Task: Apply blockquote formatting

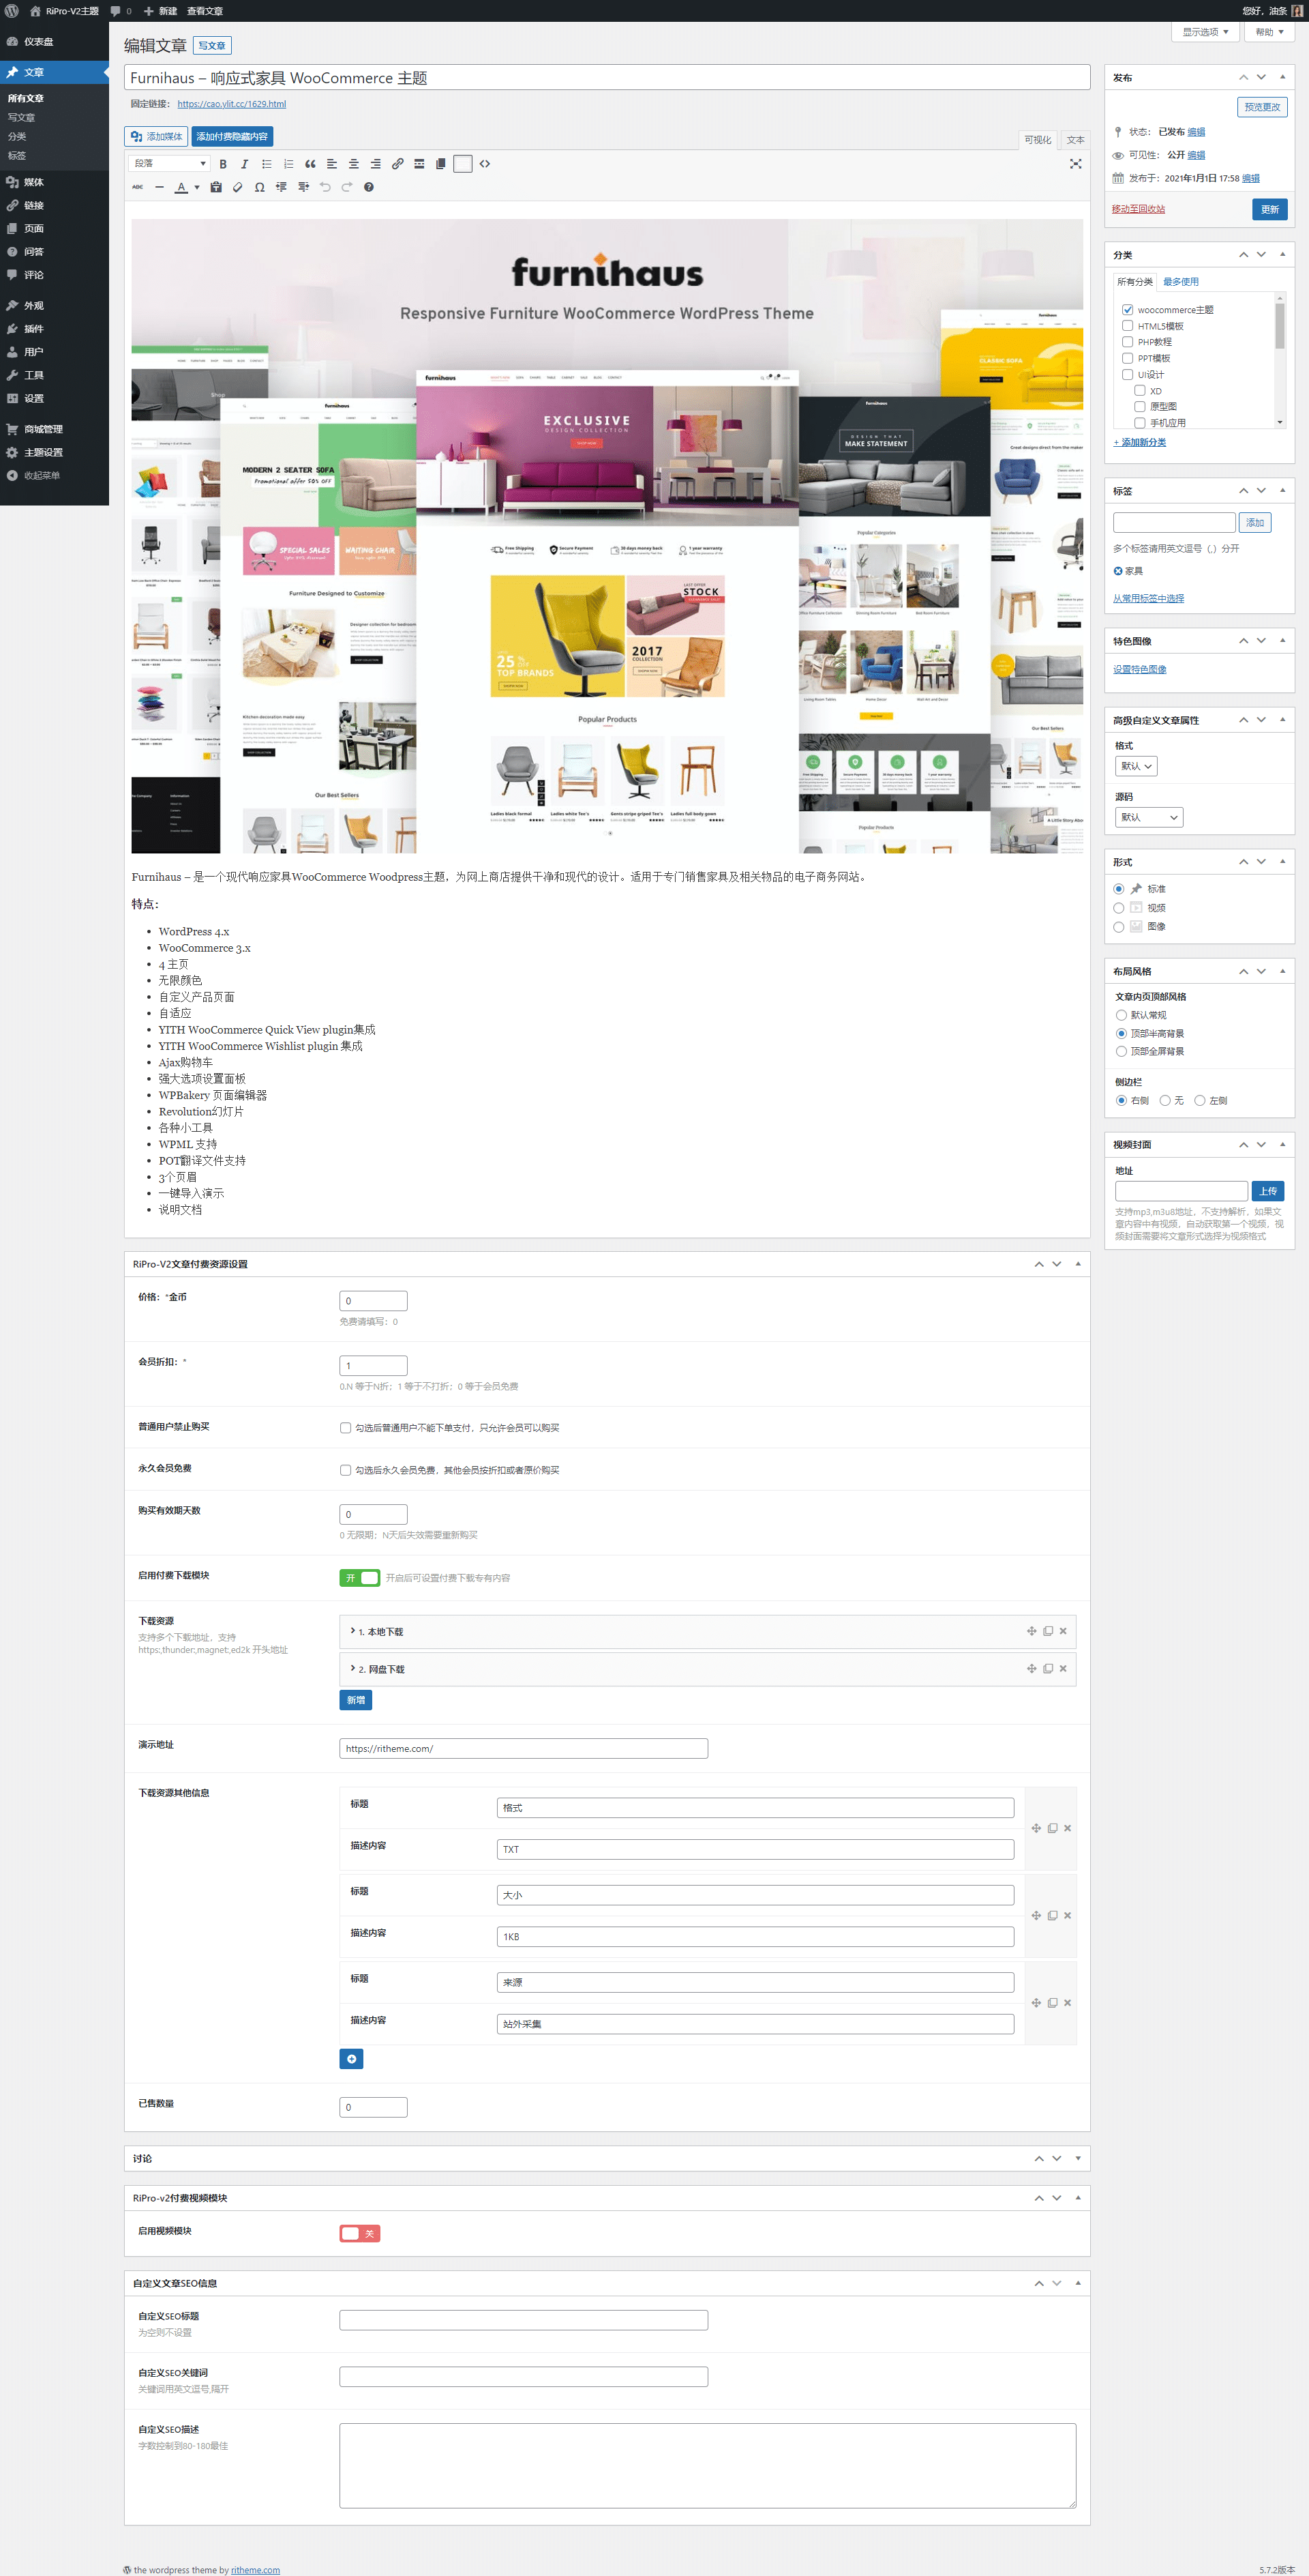Action: coord(311,164)
